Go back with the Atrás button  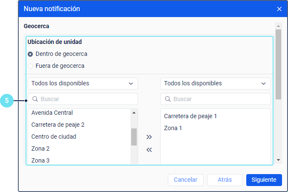(225, 180)
